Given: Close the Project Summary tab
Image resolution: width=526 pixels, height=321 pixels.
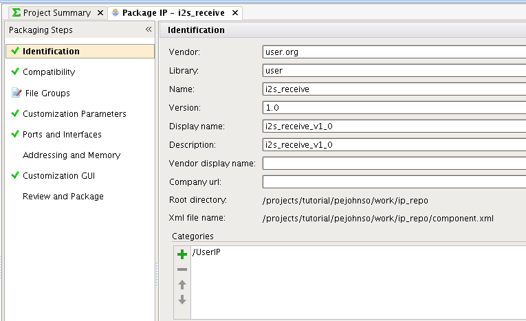Looking at the screenshot, I should 100,13.
